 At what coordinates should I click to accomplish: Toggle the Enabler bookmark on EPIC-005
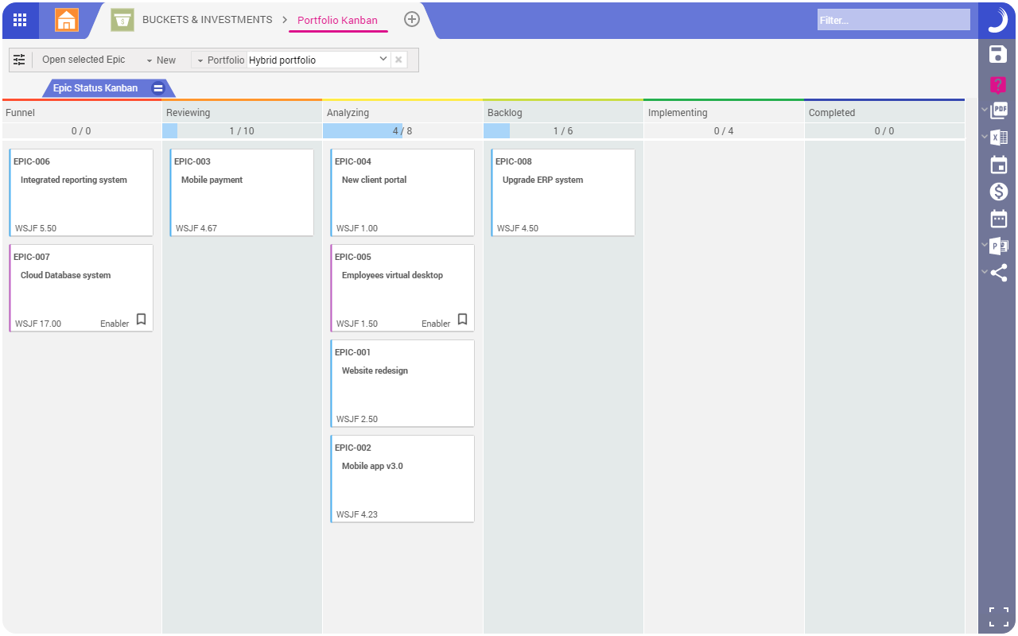[462, 320]
